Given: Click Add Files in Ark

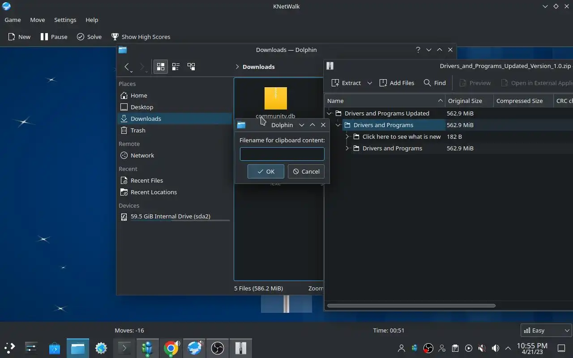Looking at the screenshot, I should point(397,83).
